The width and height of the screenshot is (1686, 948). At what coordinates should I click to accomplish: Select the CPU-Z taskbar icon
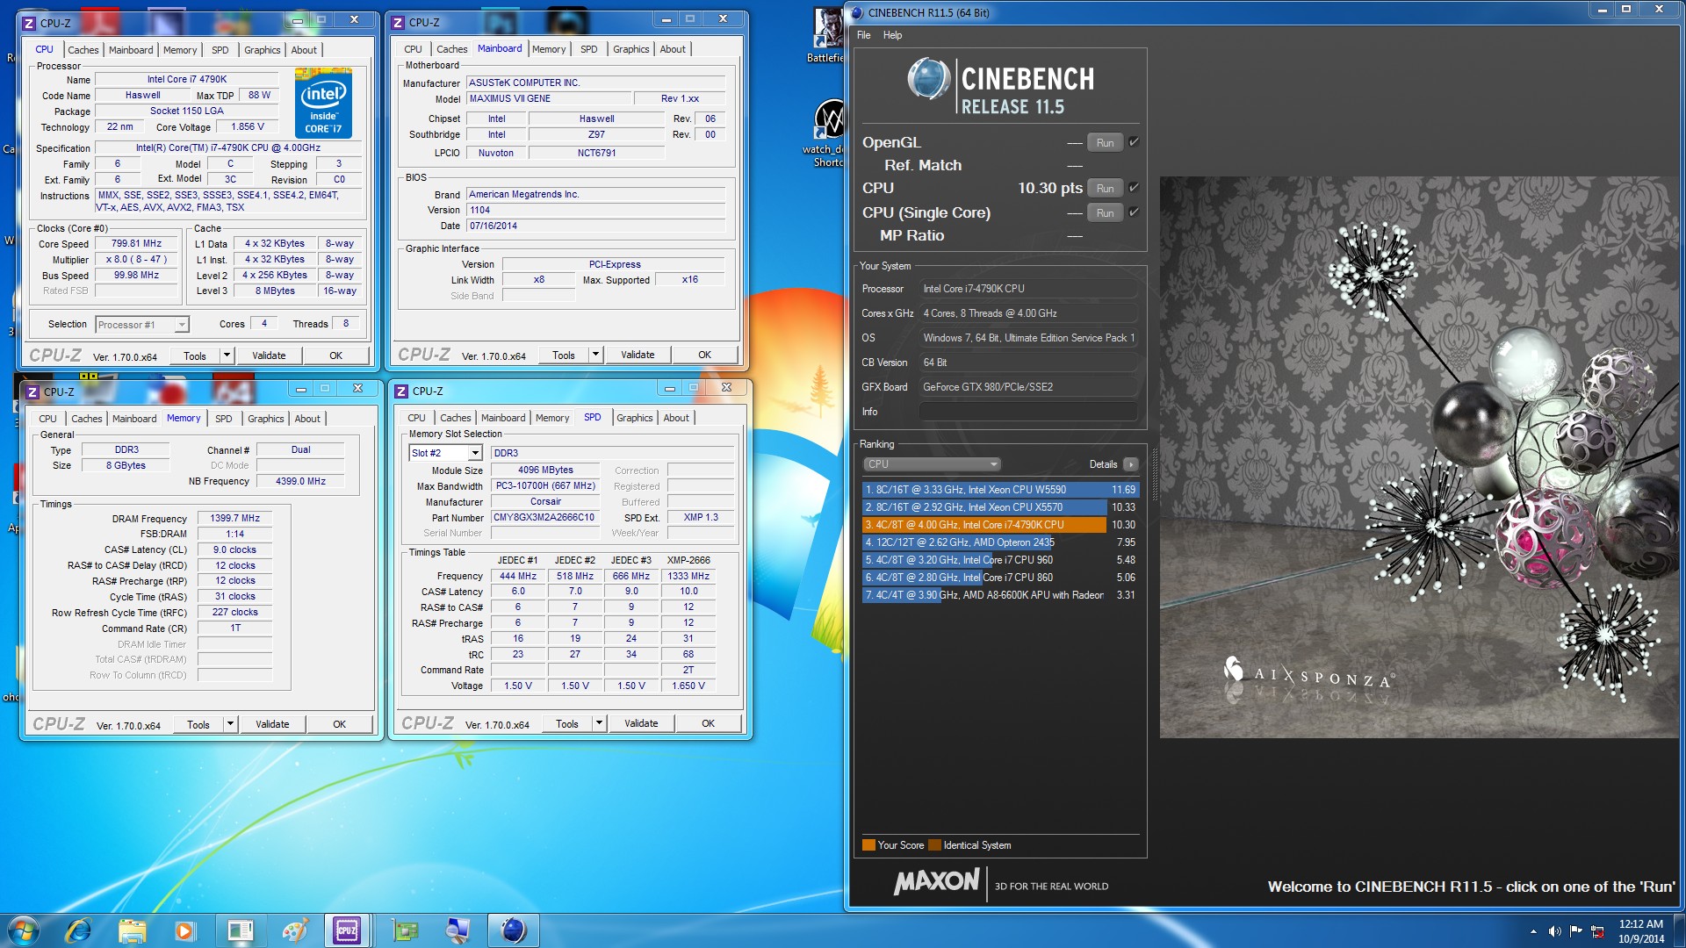click(347, 930)
